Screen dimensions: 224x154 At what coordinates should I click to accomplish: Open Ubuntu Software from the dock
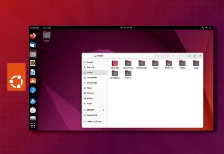(x=33, y=81)
